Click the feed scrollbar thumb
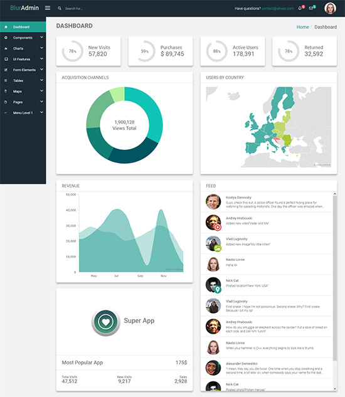 click(x=335, y=278)
